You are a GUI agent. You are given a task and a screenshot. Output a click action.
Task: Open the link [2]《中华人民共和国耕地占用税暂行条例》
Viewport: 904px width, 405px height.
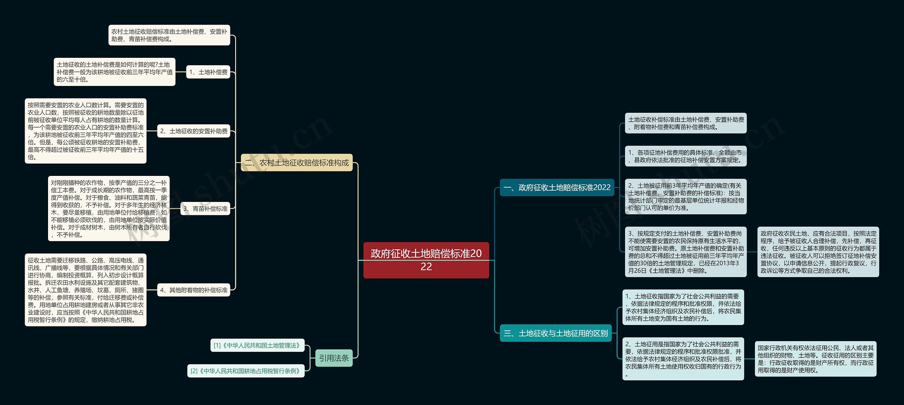[246, 371]
